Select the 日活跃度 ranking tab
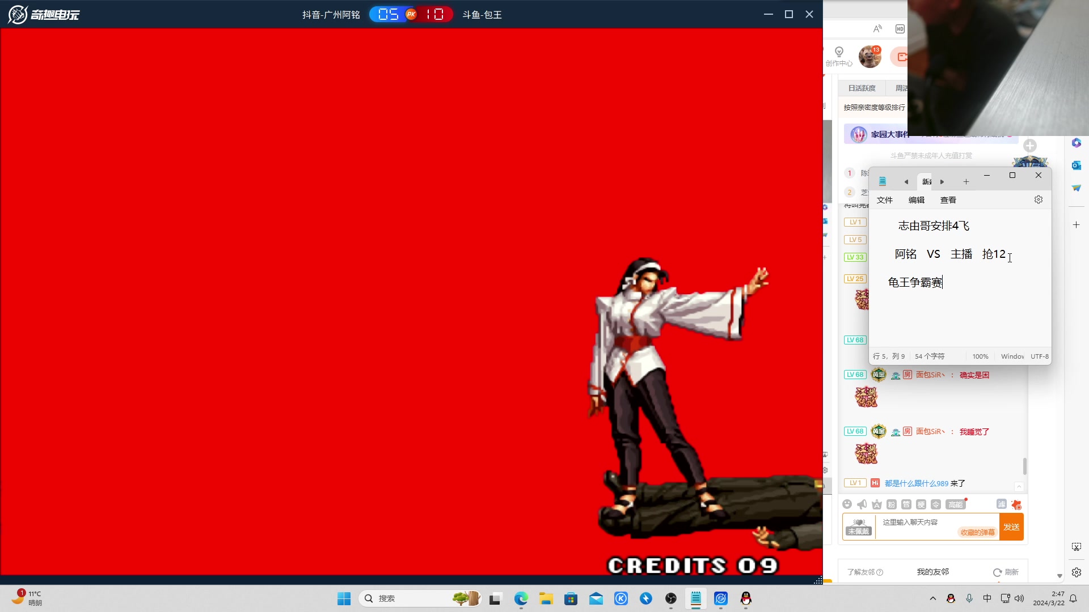 point(862,88)
